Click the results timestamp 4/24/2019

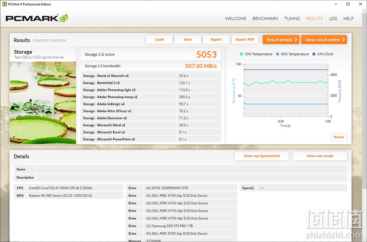coord(49,40)
